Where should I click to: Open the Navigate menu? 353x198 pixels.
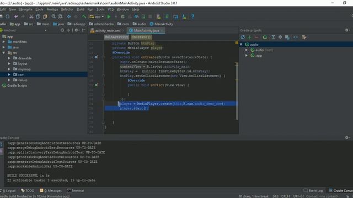(26, 9)
